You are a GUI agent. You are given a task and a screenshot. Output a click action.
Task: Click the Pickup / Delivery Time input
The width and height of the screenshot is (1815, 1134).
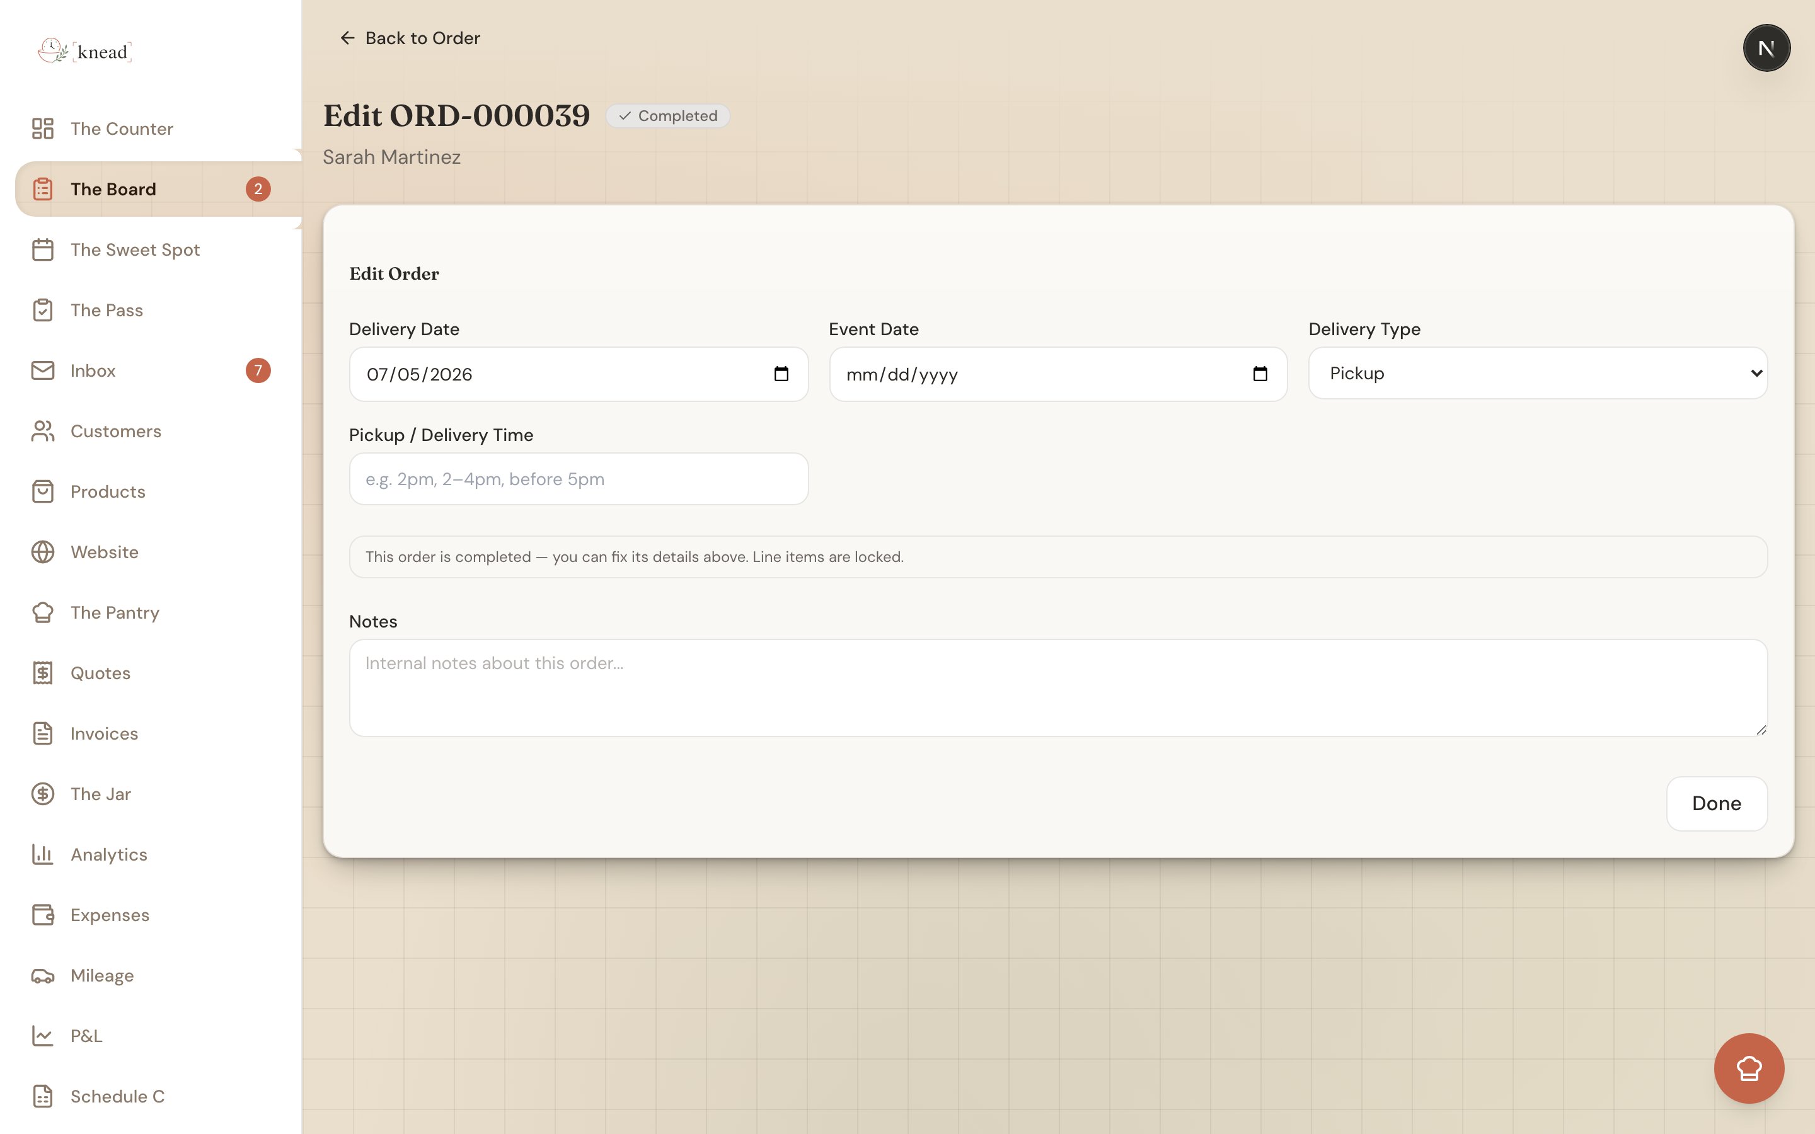(x=579, y=479)
